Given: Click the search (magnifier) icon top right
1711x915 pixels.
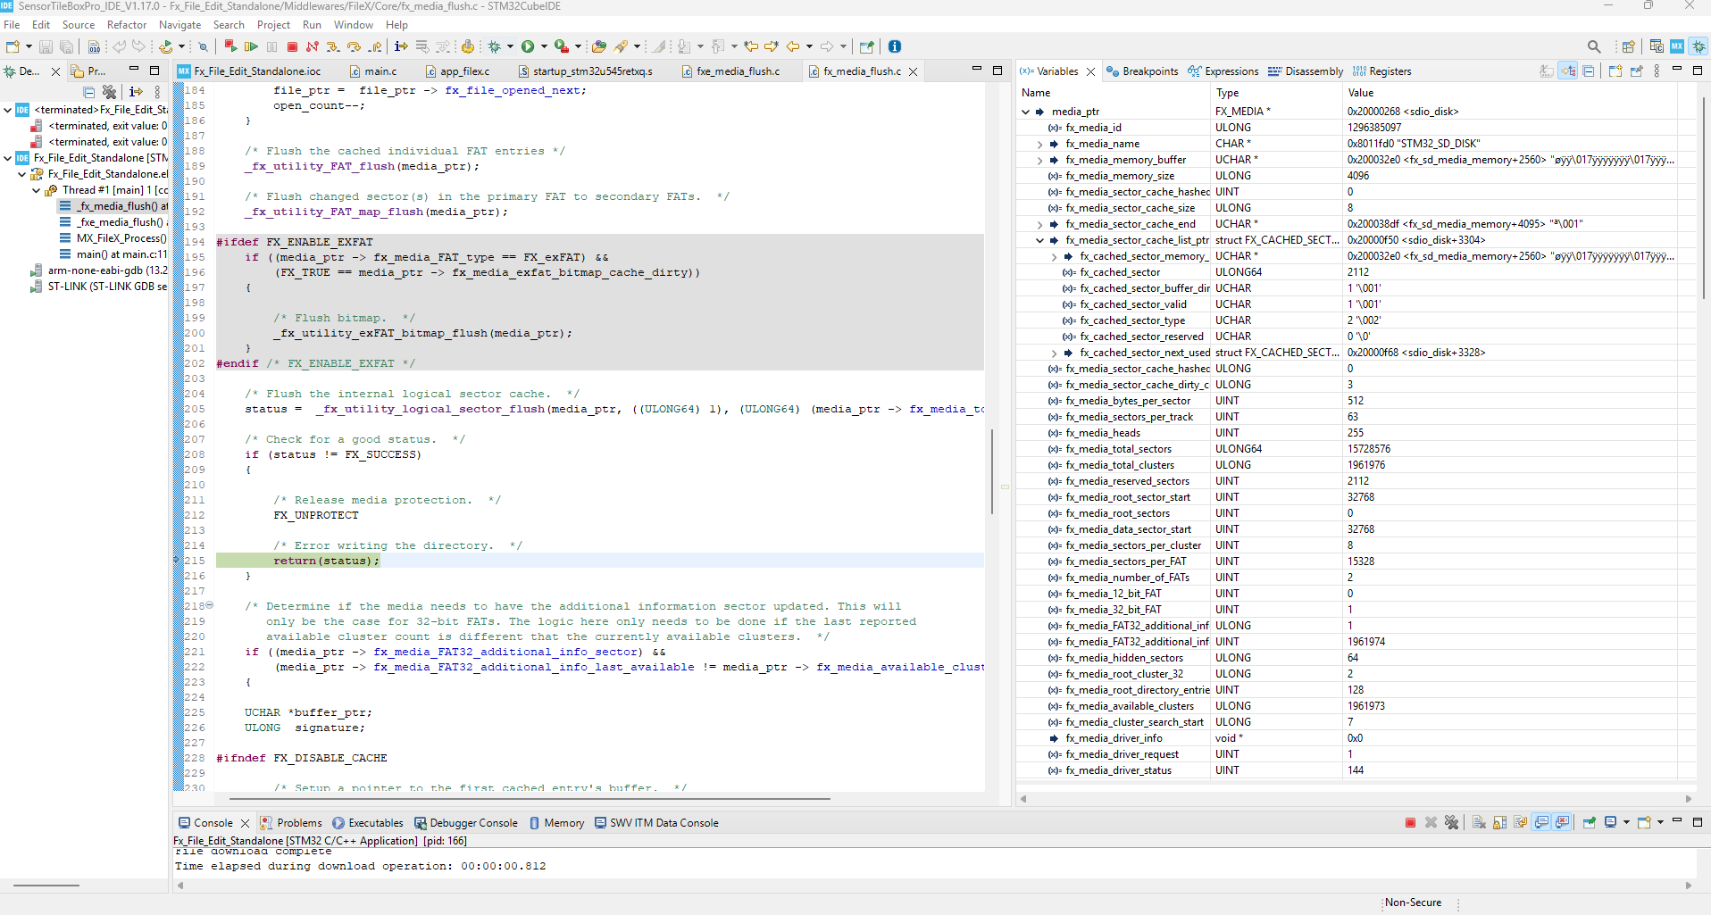Looking at the screenshot, I should pos(1595,46).
